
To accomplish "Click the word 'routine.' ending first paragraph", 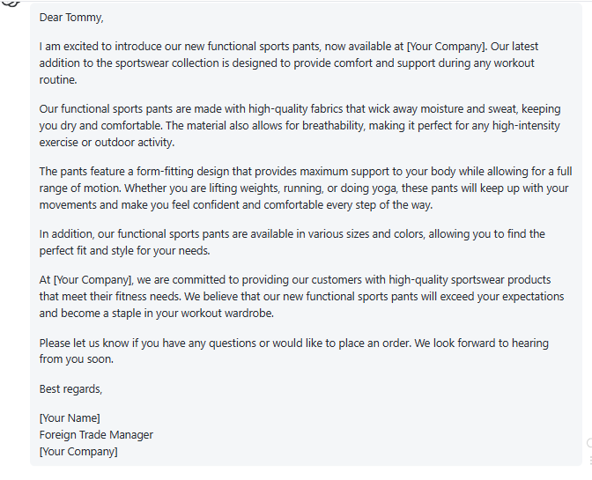I will point(58,79).
